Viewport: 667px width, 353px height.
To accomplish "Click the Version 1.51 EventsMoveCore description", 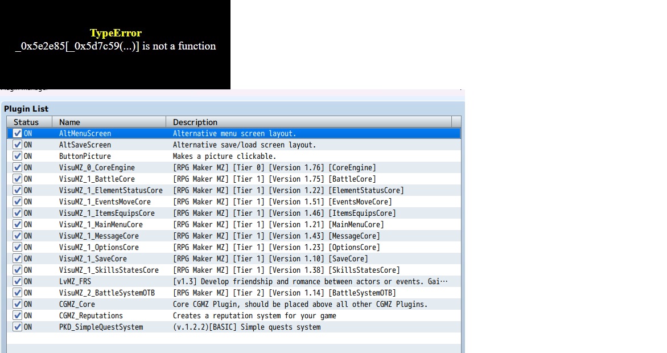I will (282, 202).
